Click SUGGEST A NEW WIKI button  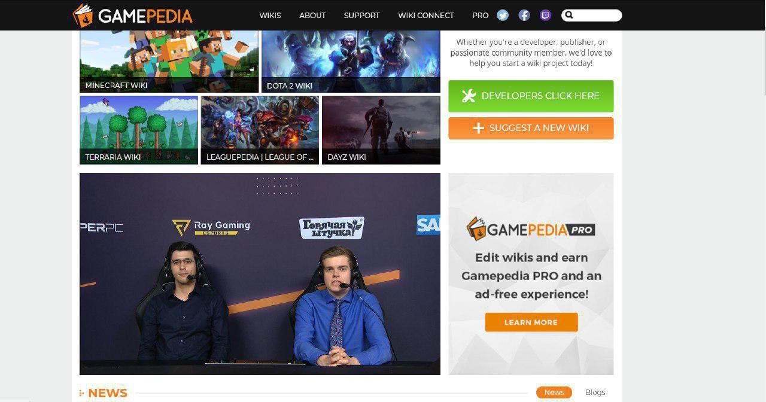[x=531, y=128]
